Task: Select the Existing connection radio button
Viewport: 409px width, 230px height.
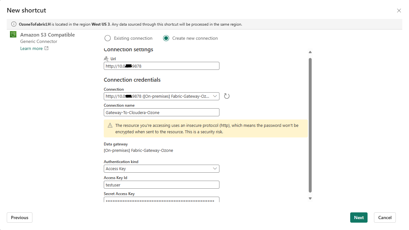Action: point(108,38)
